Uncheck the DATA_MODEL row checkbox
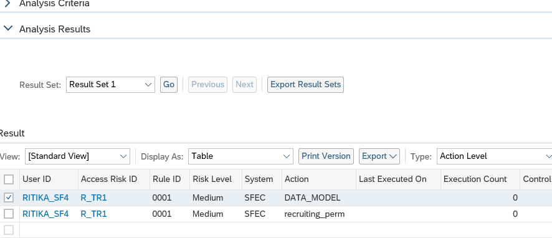The height and width of the screenshot is (238, 552). click(9, 198)
